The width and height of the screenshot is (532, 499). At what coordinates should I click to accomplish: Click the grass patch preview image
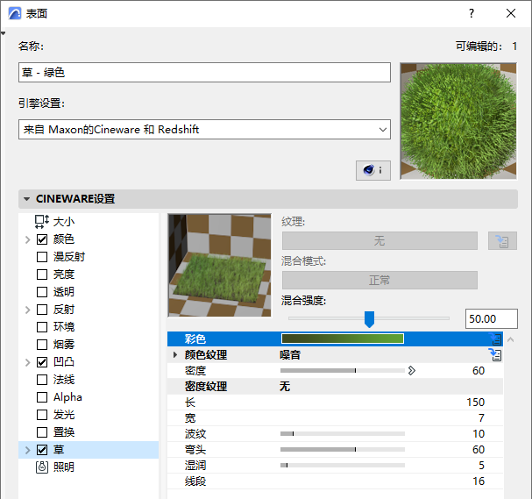(219, 266)
